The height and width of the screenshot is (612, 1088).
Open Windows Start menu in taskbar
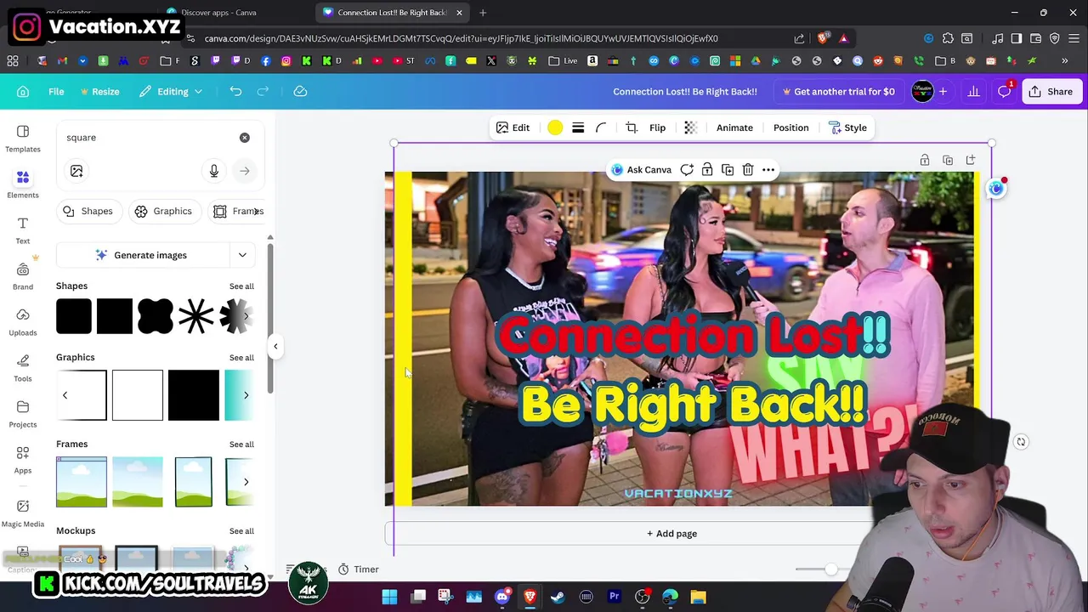tap(389, 597)
